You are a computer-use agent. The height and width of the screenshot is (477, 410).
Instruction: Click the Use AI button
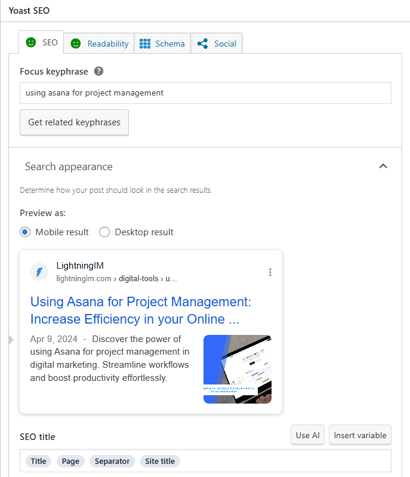click(307, 435)
